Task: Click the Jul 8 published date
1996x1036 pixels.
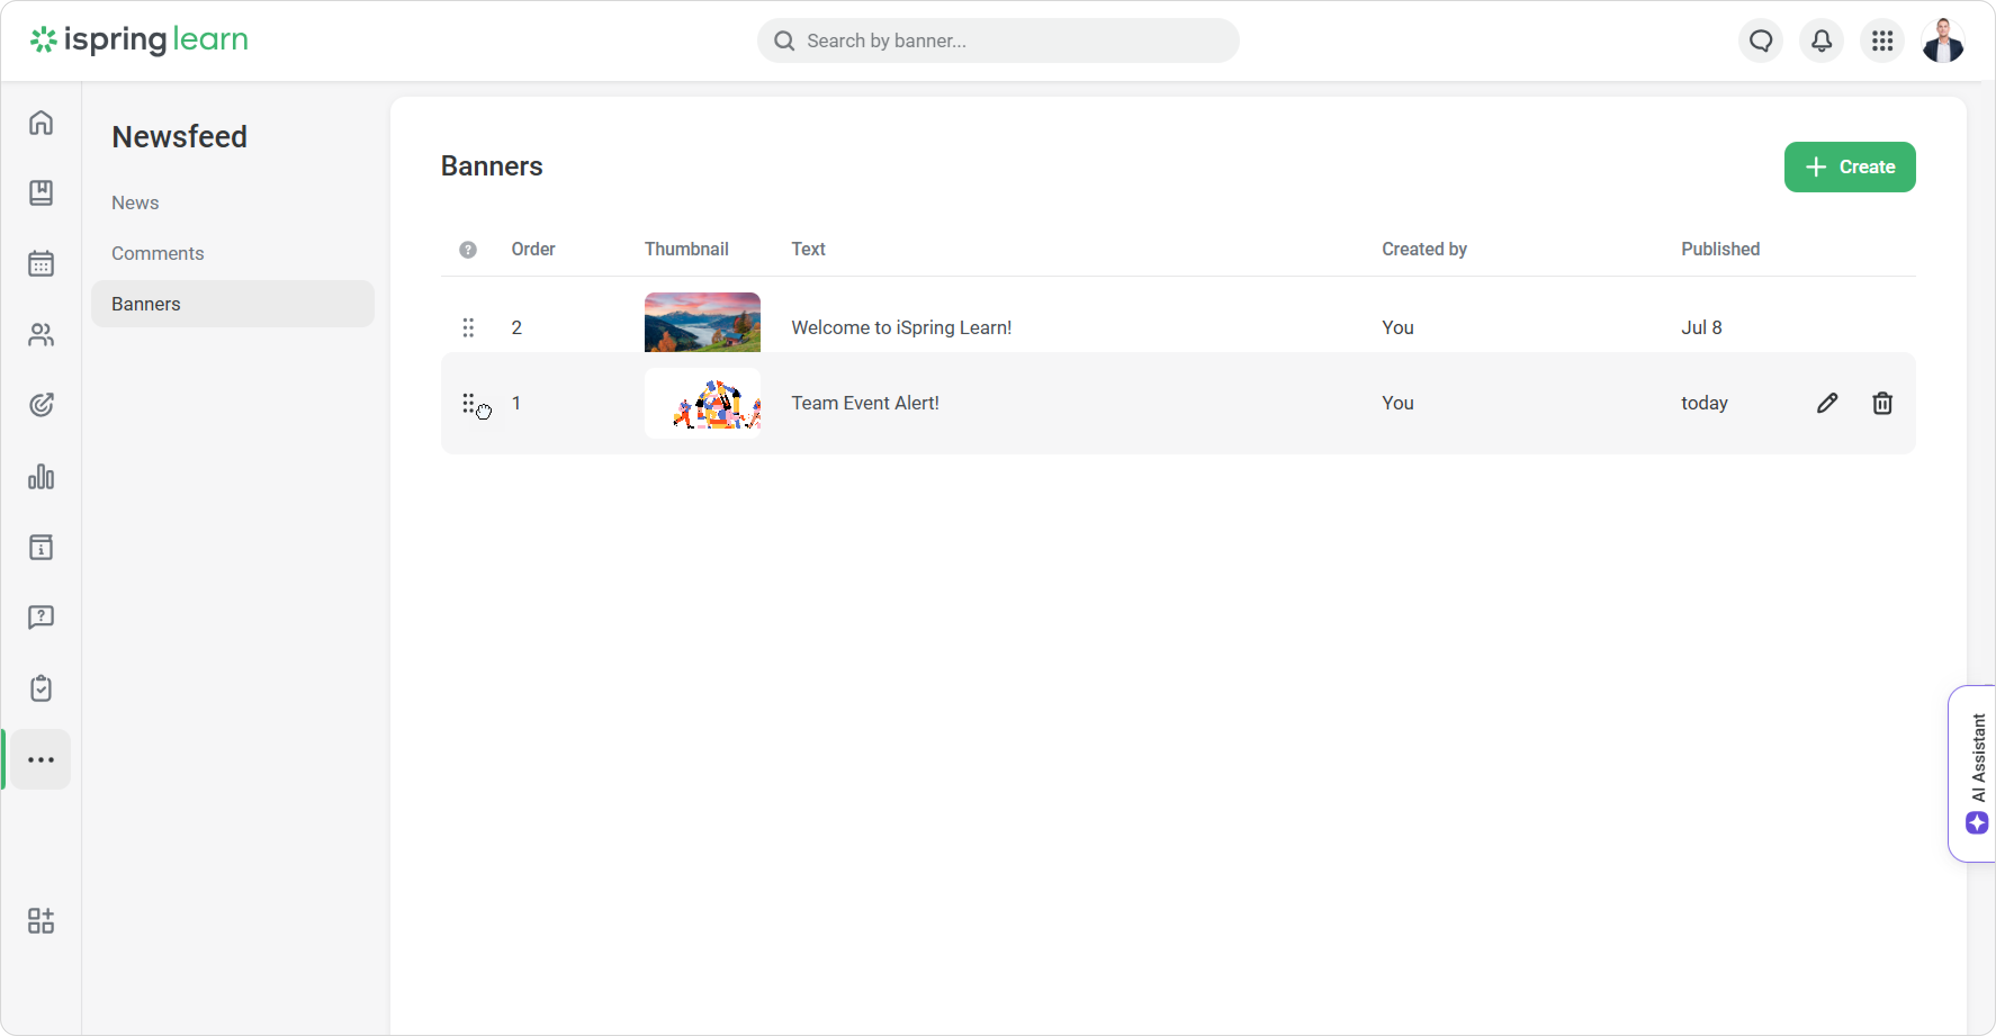Action: 1701,328
